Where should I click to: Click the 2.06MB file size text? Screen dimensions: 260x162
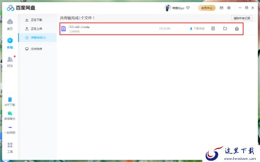click(x=74, y=32)
